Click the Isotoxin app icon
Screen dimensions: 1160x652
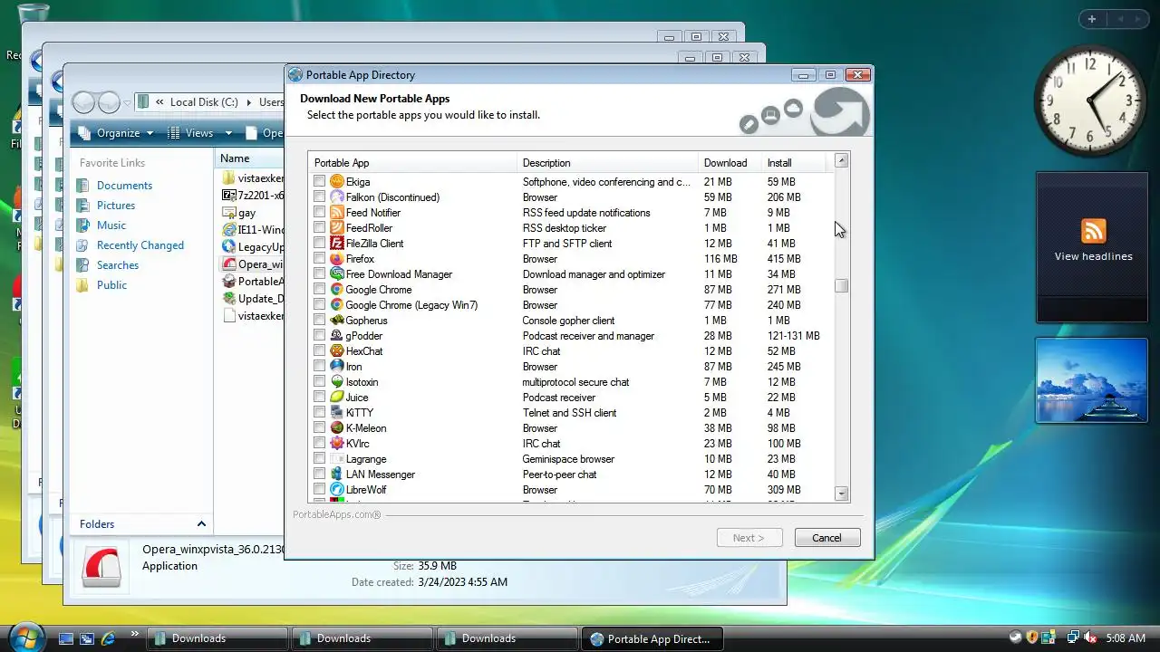pyautogui.click(x=337, y=382)
